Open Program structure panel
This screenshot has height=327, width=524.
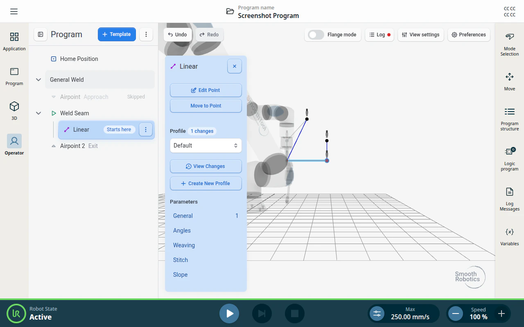509,119
